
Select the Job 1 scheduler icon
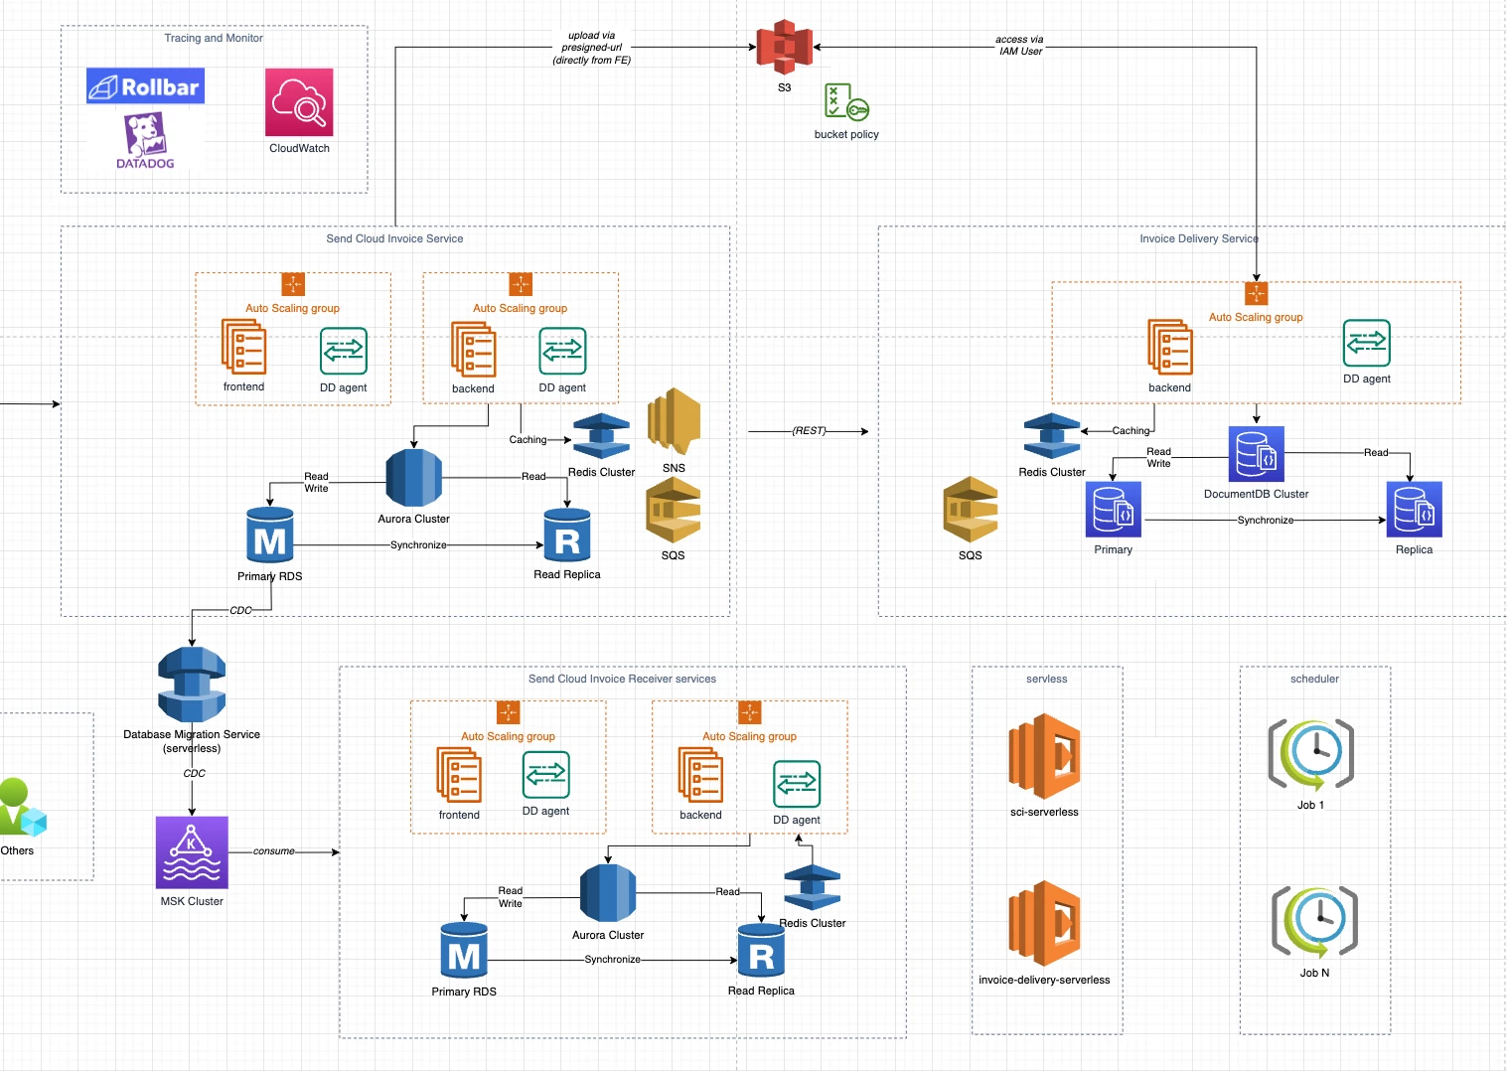pos(1311,754)
